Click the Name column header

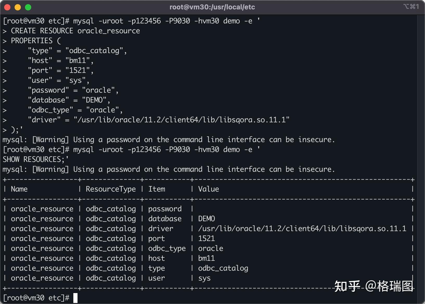pos(19,189)
